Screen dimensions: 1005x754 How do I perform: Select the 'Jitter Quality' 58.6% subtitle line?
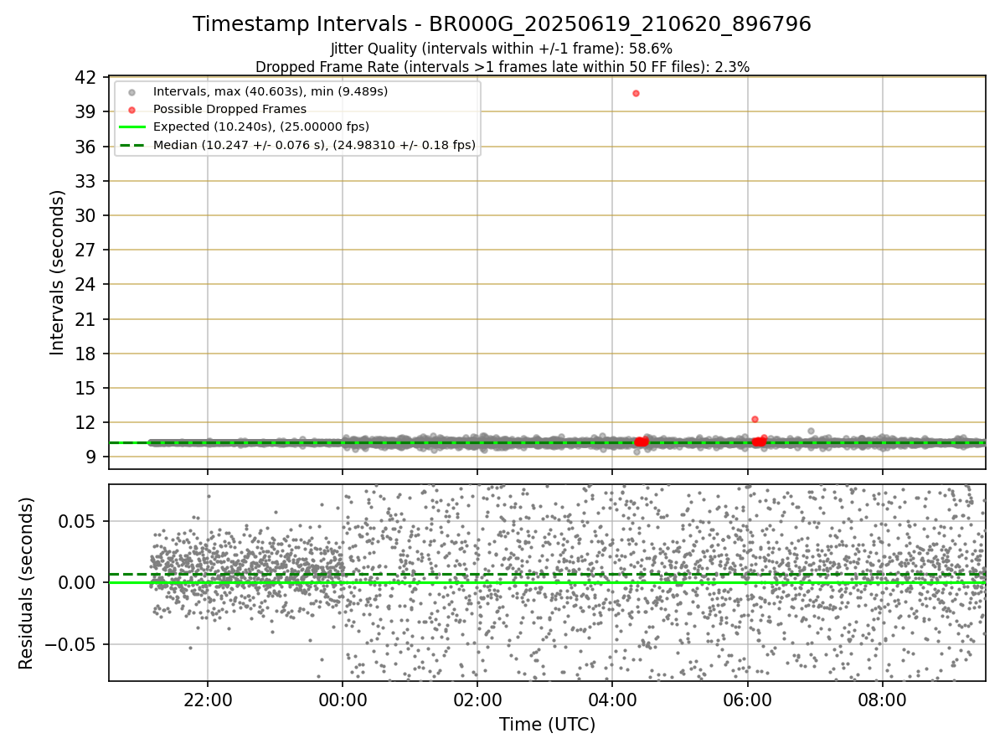502,49
